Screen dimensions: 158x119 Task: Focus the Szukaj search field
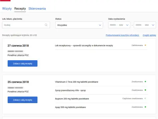(x=26, y=25)
